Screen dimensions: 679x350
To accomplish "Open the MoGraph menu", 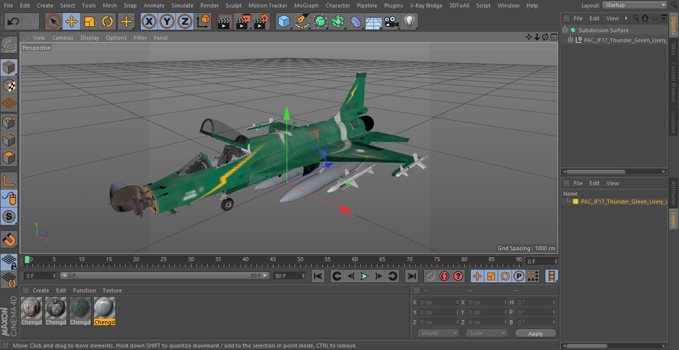I will (306, 5).
